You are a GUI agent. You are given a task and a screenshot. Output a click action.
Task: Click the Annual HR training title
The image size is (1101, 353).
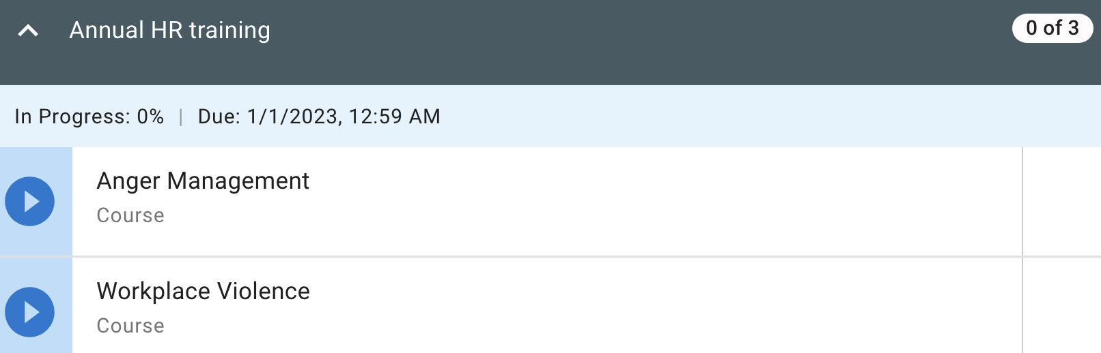(170, 31)
